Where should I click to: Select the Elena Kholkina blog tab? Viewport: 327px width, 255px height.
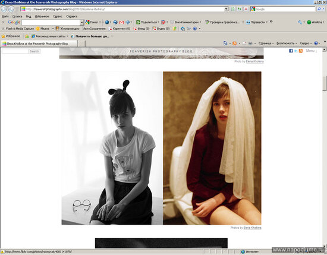39,43
